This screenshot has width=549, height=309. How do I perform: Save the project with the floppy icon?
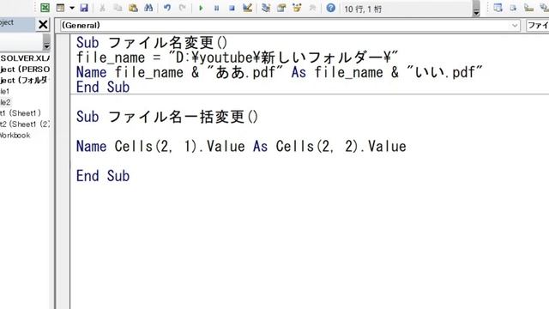[84, 8]
